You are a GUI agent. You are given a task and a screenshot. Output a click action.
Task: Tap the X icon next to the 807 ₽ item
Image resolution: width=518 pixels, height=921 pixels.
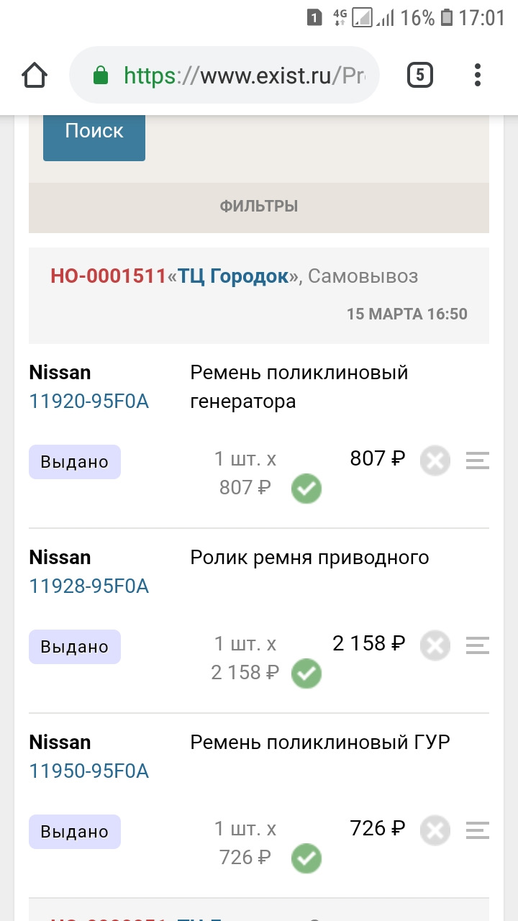pyautogui.click(x=435, y=460)
